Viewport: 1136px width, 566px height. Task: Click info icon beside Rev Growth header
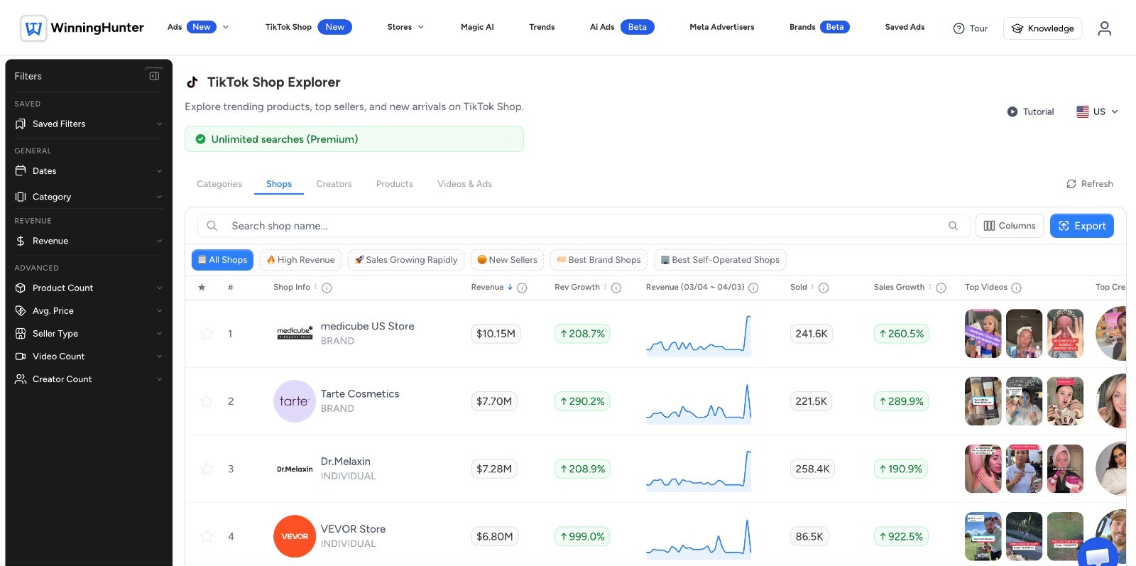coord(616,288)
